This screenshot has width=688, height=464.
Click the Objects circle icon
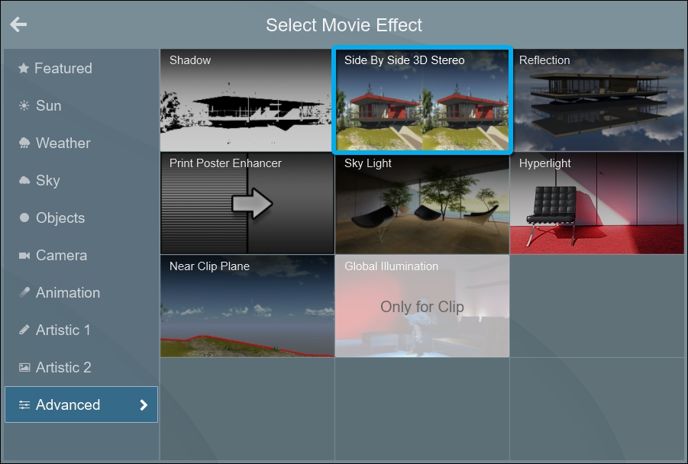[24, 218]
